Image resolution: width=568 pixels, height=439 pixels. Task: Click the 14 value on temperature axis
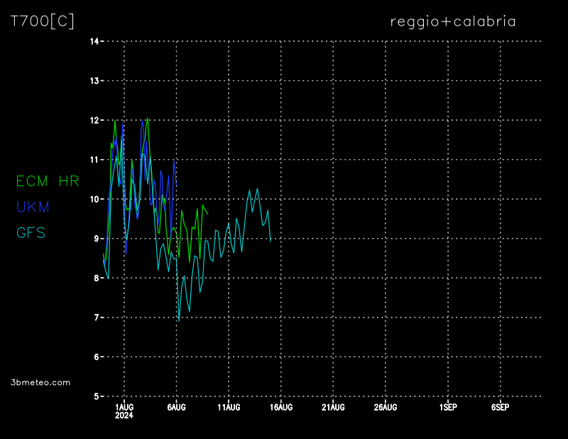click(94, 41)
